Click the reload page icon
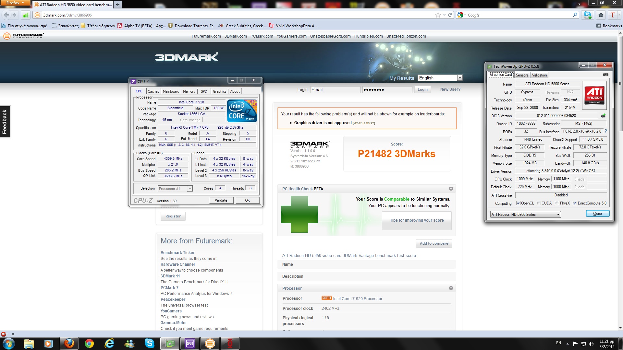 pos(450,15)
